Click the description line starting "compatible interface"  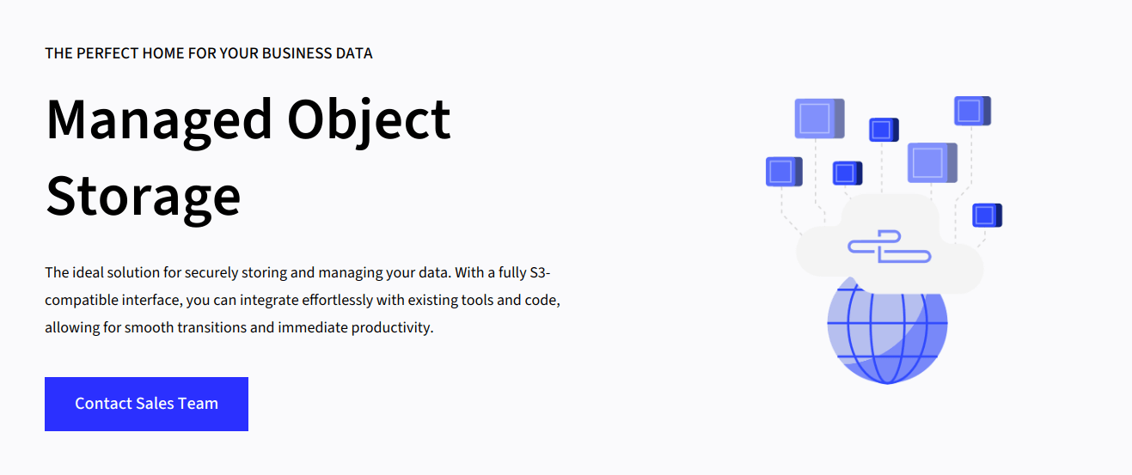pos(303,301)
